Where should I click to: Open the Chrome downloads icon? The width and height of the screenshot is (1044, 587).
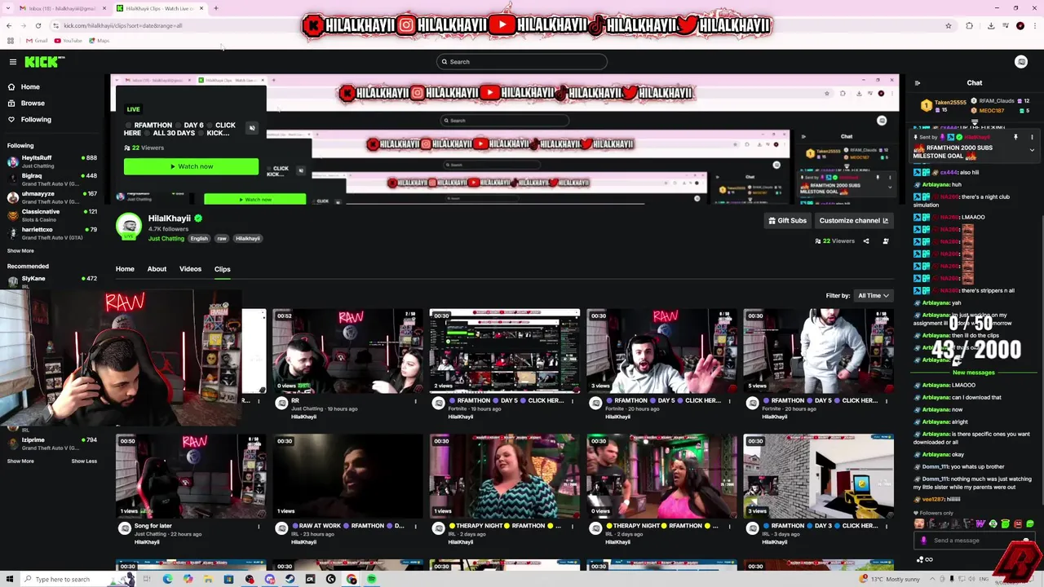click(991, 25)
